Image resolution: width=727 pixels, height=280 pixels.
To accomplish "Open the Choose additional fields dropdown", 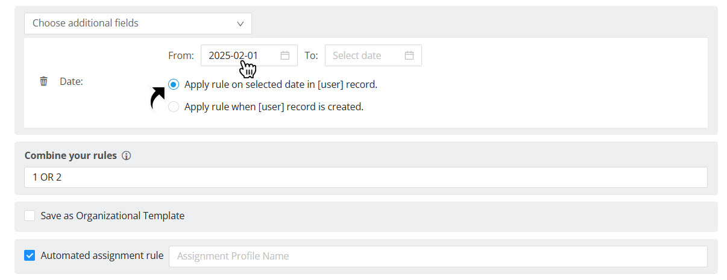I will (137, 23).
